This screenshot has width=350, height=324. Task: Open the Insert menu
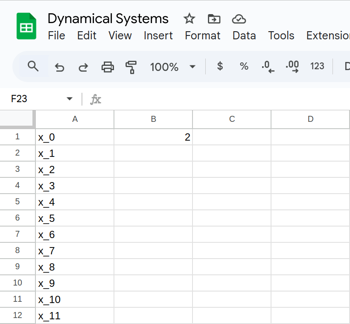pos(158,35)
